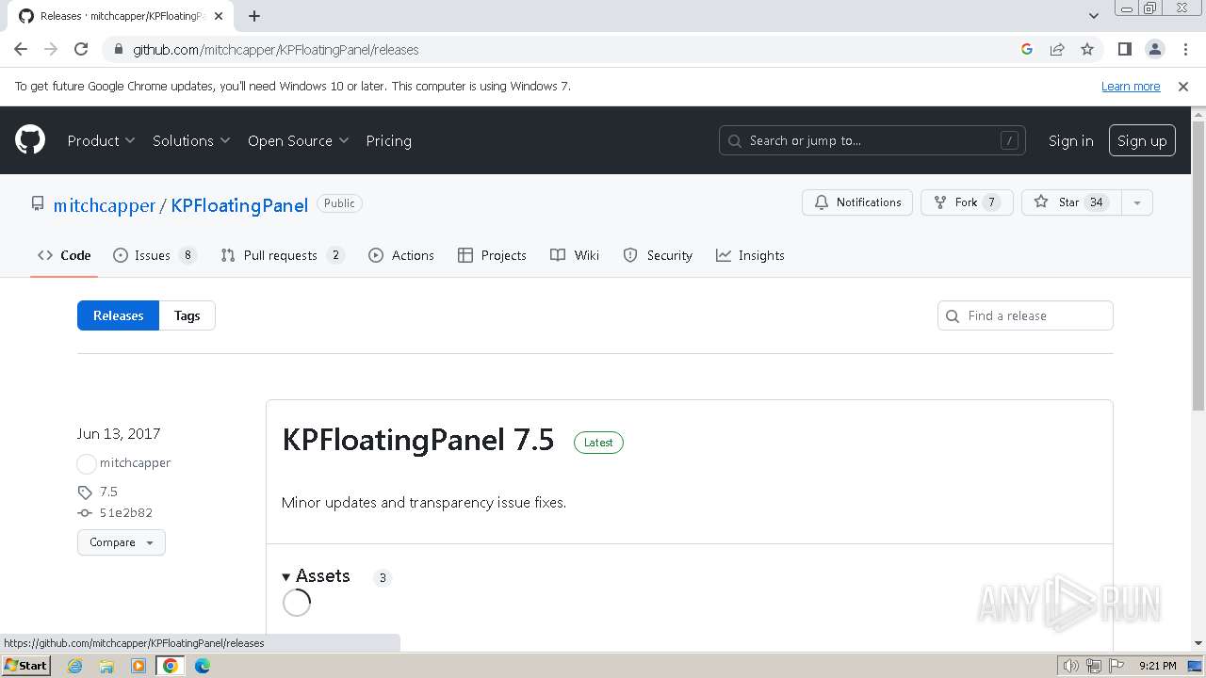The image size is (1206, 678).
Task: Open the browser side panel icon
Action: click(1124, 49)
